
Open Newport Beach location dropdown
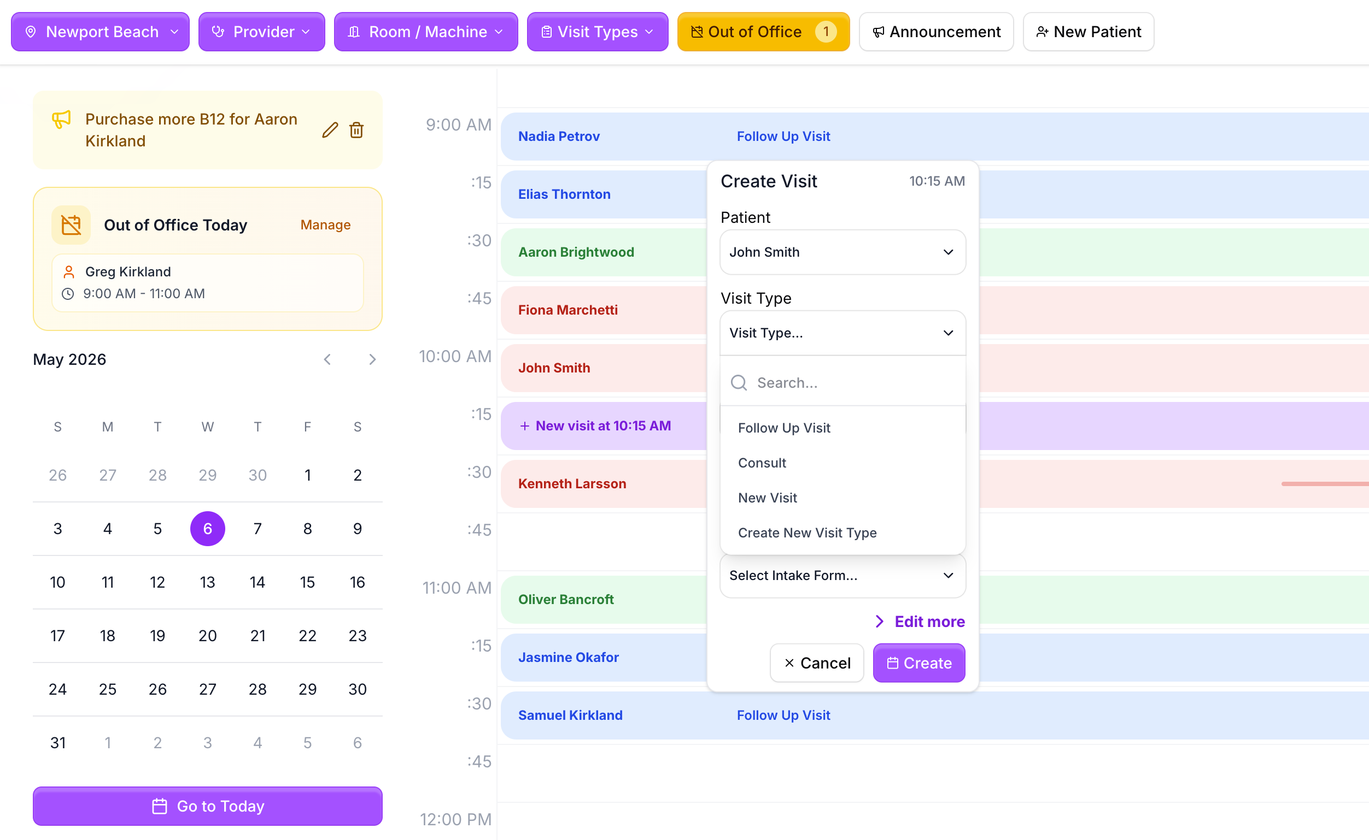coord(100,32)
